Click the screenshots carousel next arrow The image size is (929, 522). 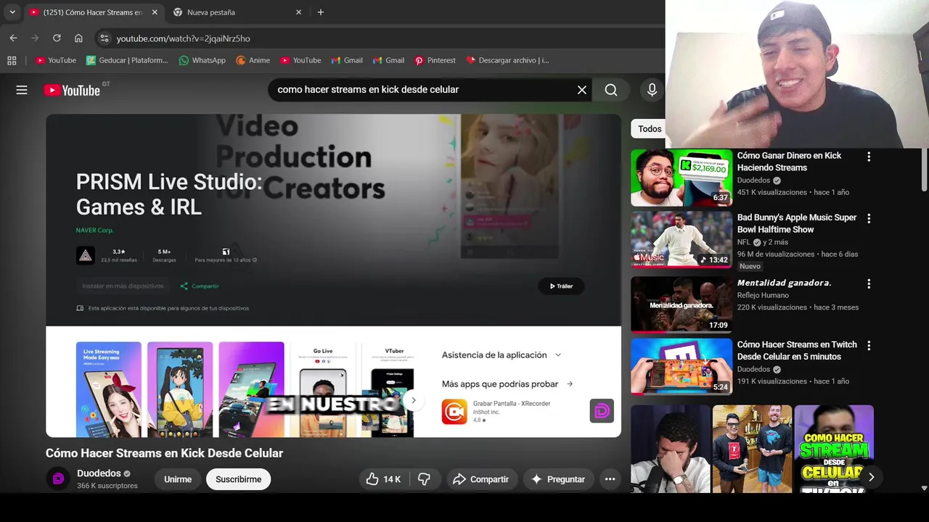413,400
